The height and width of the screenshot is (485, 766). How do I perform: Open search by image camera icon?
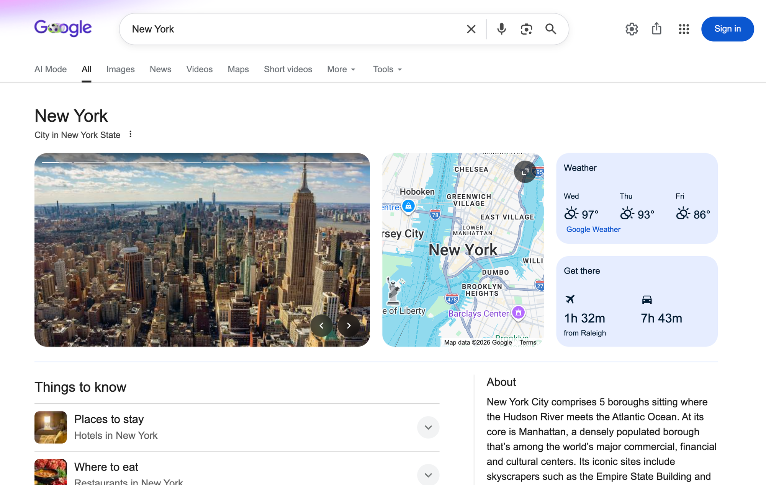526,29
